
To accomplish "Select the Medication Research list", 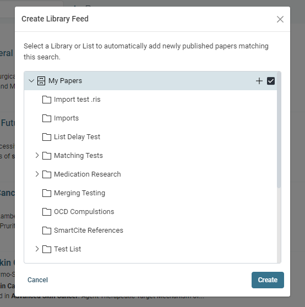I will (x=88, y=174).
